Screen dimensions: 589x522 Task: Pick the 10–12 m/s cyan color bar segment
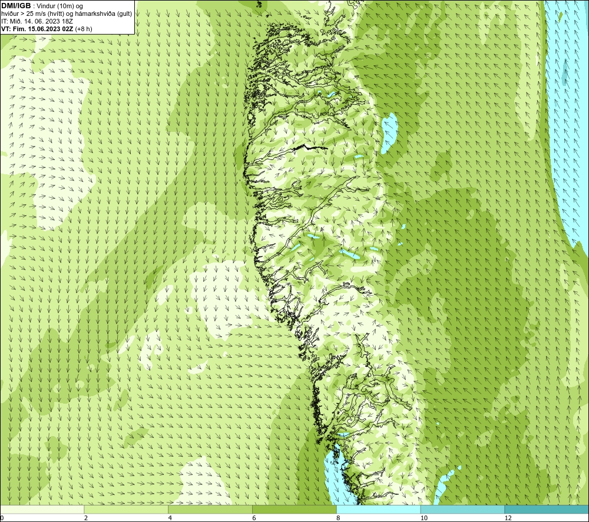point(463,509)
